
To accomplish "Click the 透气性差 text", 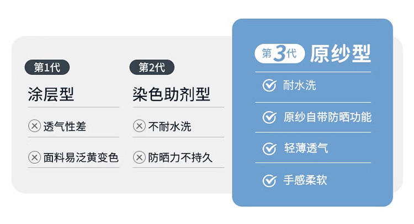I will click(x=65, y=127).
